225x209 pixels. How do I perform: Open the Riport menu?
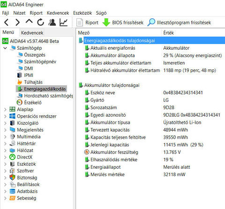coord(36,13)
